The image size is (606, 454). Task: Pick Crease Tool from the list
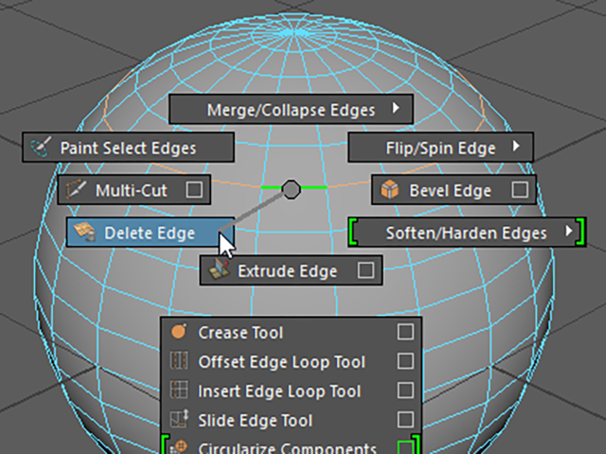[x=292, y=332]
